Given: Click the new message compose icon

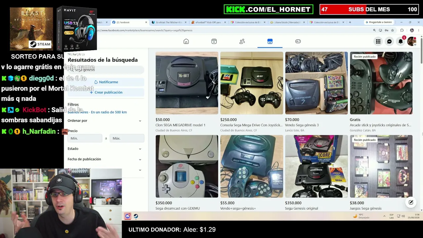Looking at the screenshot, I should point(411,203).
